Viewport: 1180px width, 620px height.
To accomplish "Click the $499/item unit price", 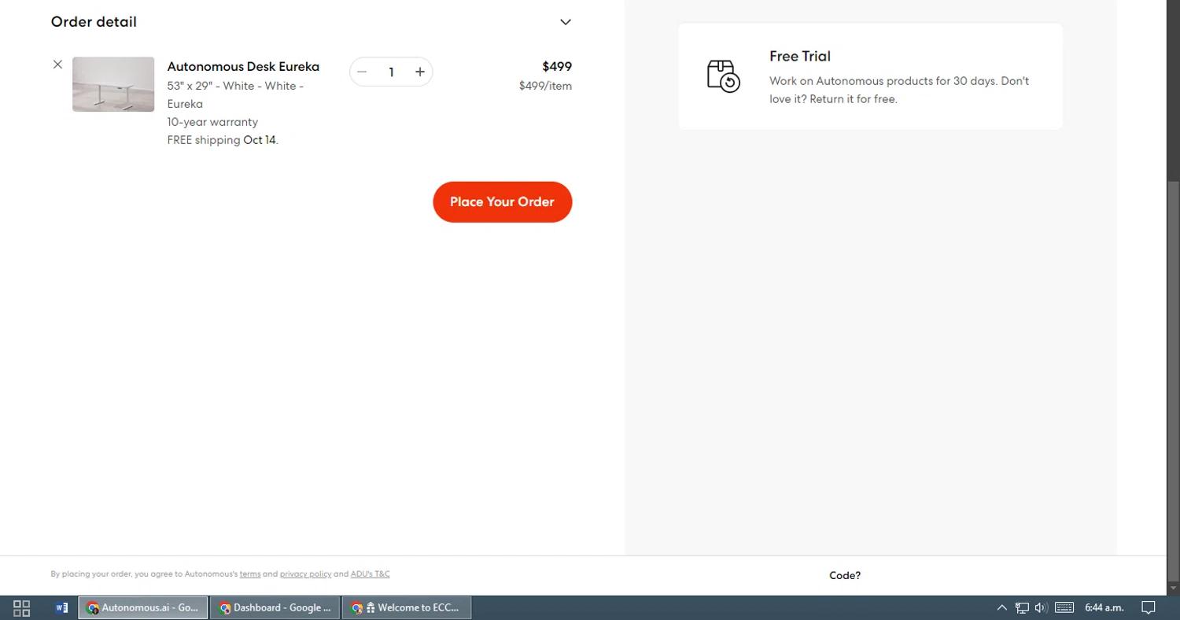I will (x=545, y=86).
